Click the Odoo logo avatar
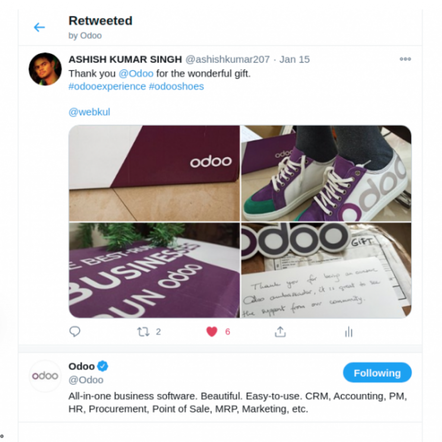Screen dimensions: 442x442 click(x=45, y=376)
